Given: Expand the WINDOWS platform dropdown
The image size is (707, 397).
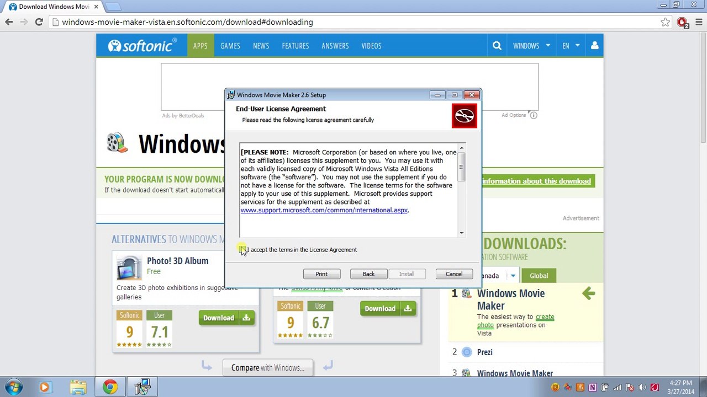Looking at the screenshot, I should 531,46.
